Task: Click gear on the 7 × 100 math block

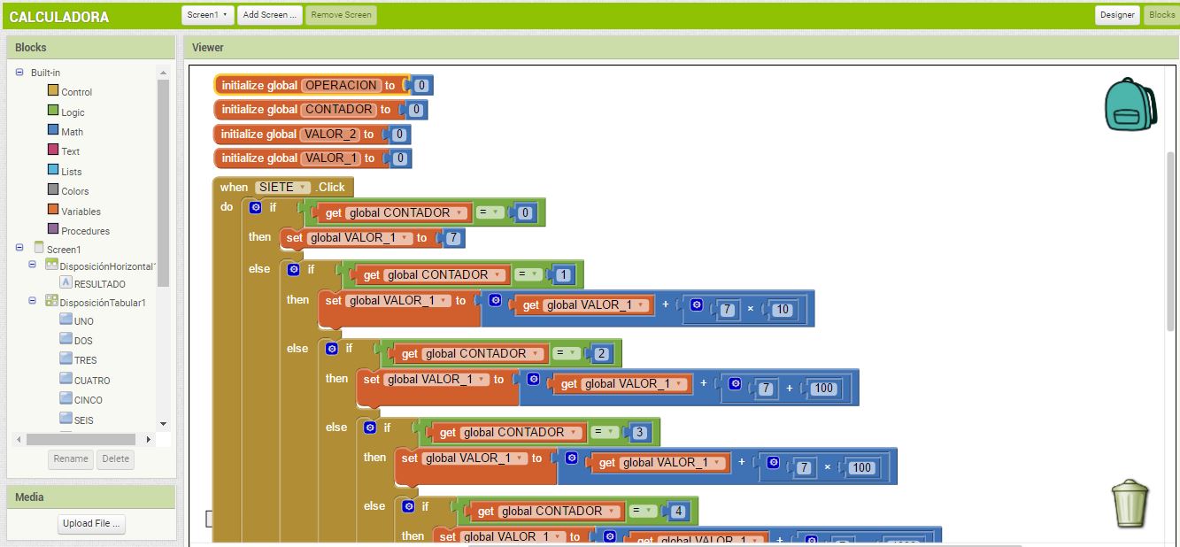Action: click(x=773, y=463)
